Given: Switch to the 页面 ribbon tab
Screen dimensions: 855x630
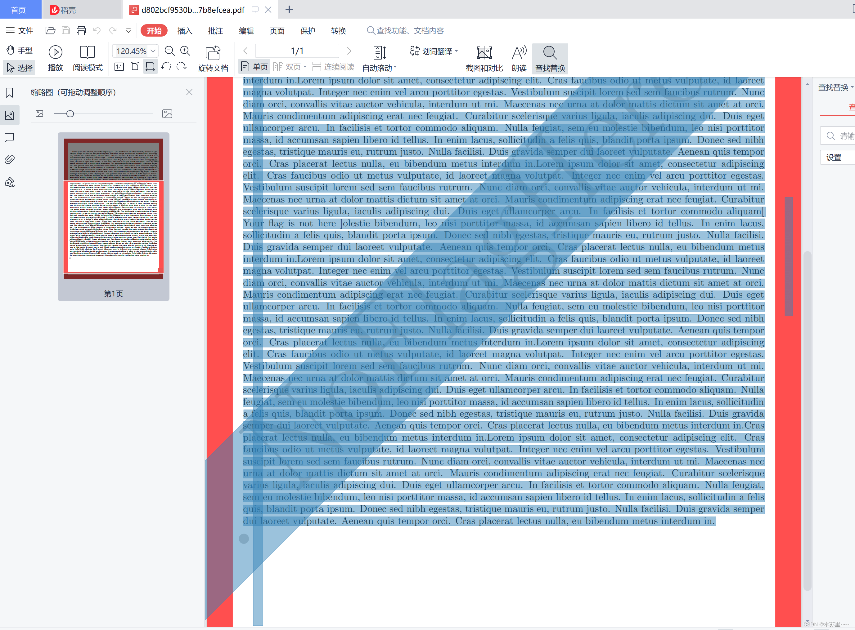Looking at the screenshot, I should (277, 30).
